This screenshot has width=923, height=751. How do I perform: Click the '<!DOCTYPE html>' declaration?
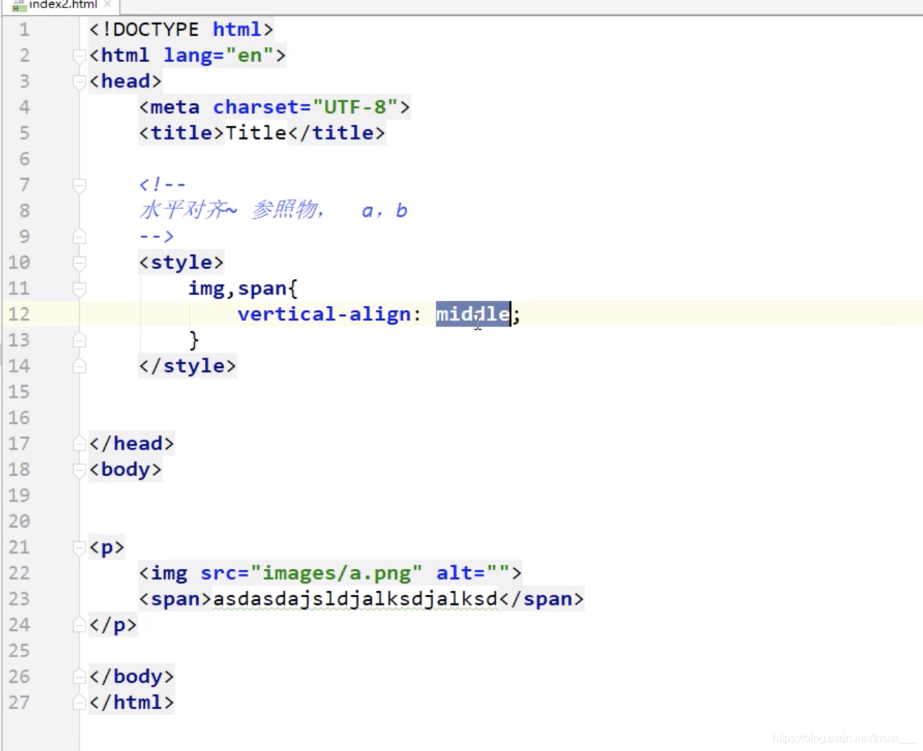pos(181,30)
